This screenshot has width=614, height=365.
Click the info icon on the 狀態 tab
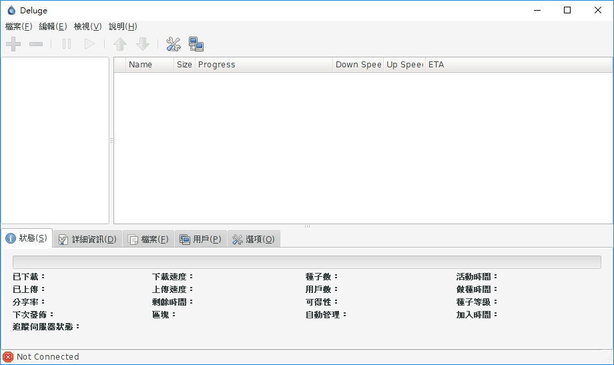pos(11,238)
